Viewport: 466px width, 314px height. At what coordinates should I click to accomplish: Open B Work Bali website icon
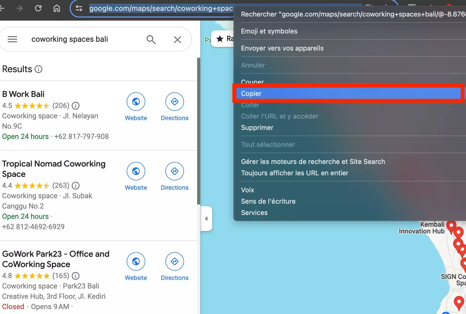136,102
